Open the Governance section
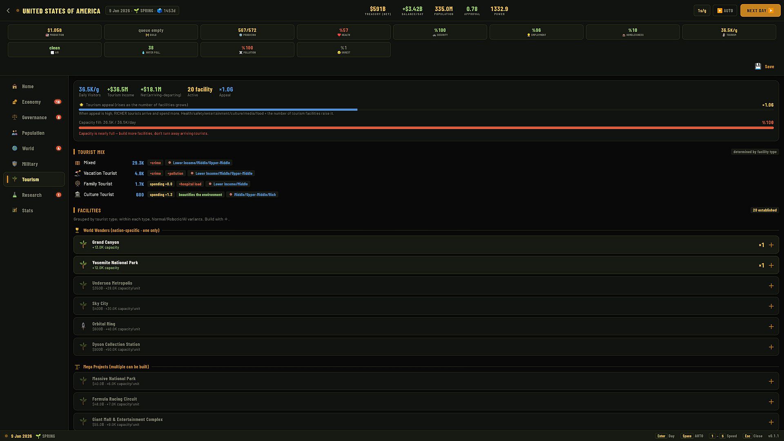This screenshot has height=441, width=784. pos(34,118)
